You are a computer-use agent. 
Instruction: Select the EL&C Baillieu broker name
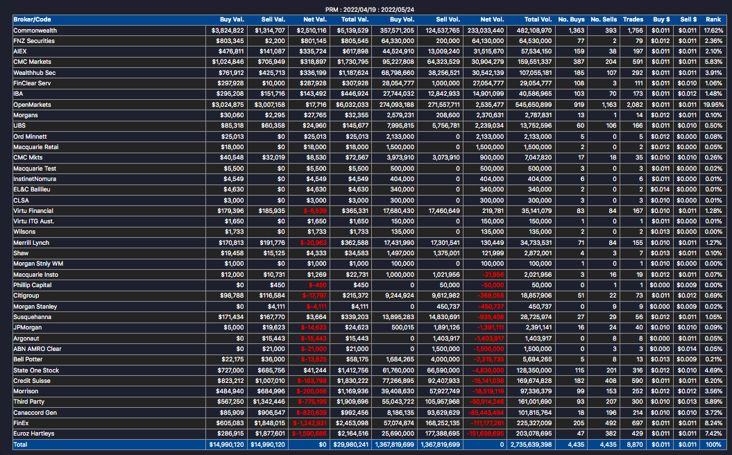[32, 189]
